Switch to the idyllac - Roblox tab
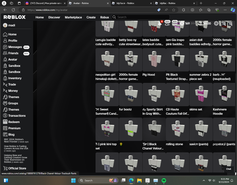 pos(175,3)
